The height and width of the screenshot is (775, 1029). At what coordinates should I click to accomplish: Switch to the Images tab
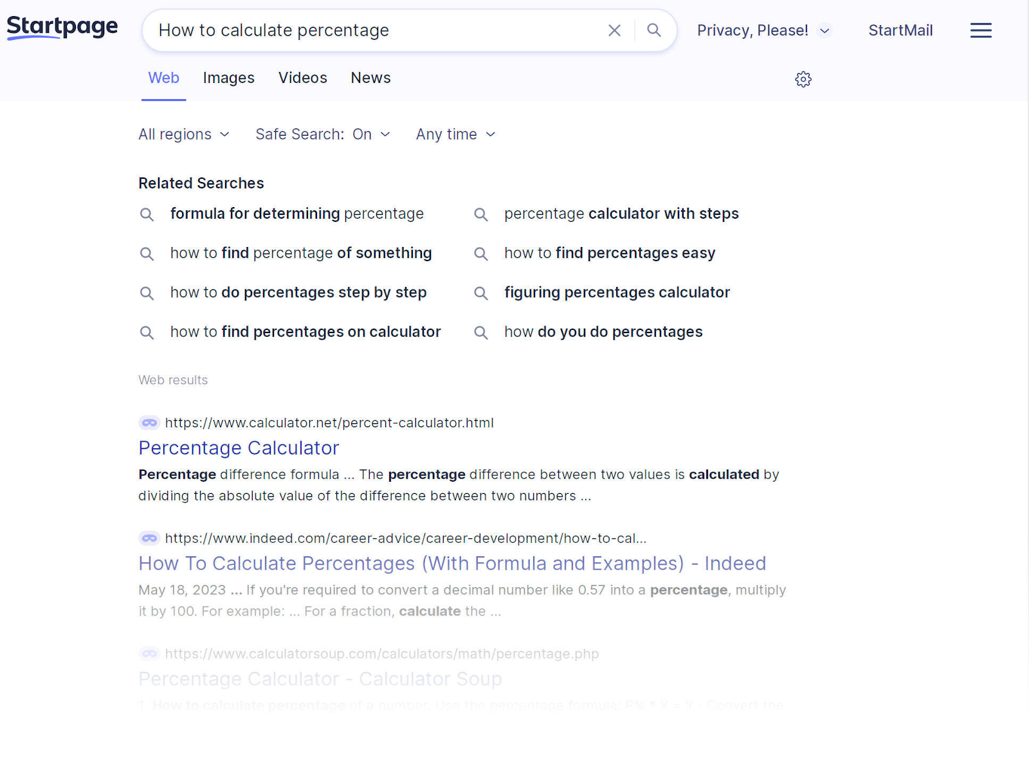point(228,78)
